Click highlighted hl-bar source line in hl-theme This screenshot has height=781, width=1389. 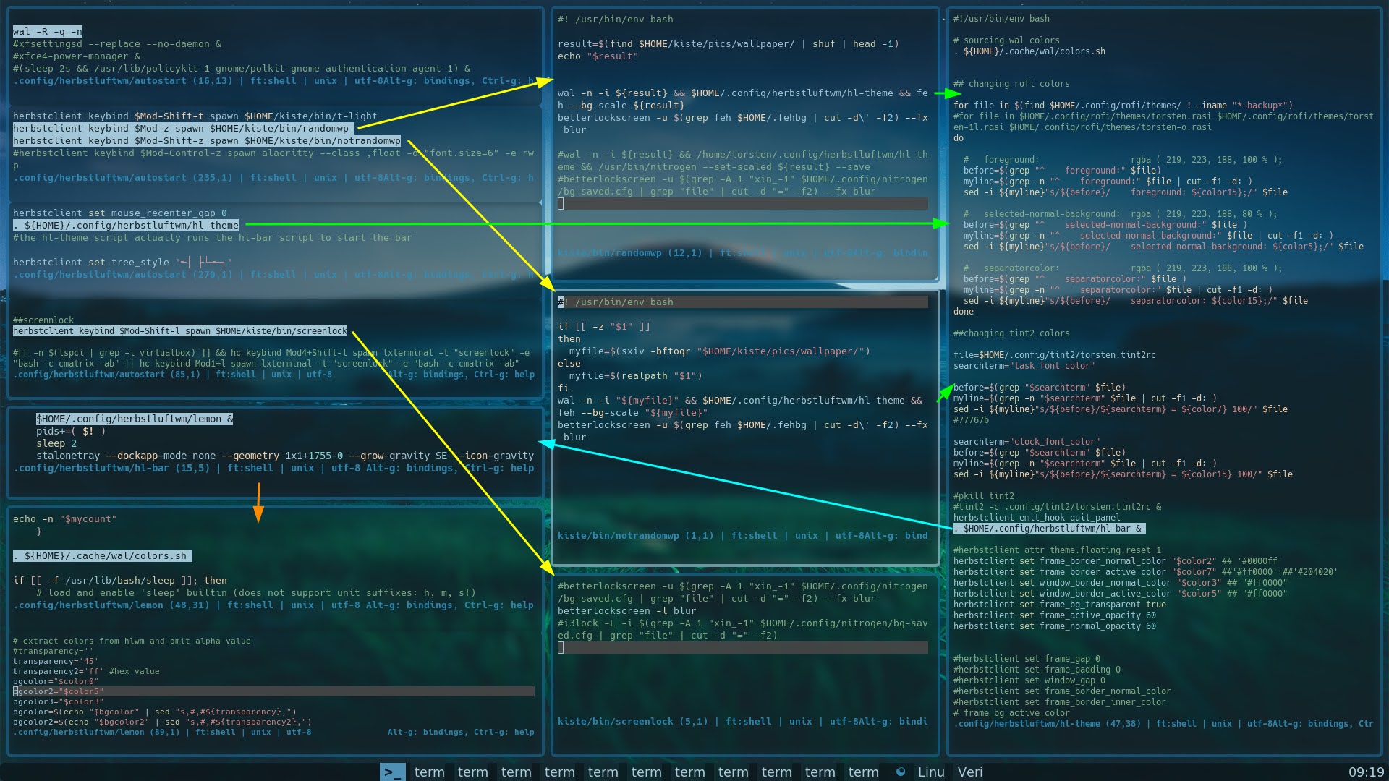tap(1048, 529)
